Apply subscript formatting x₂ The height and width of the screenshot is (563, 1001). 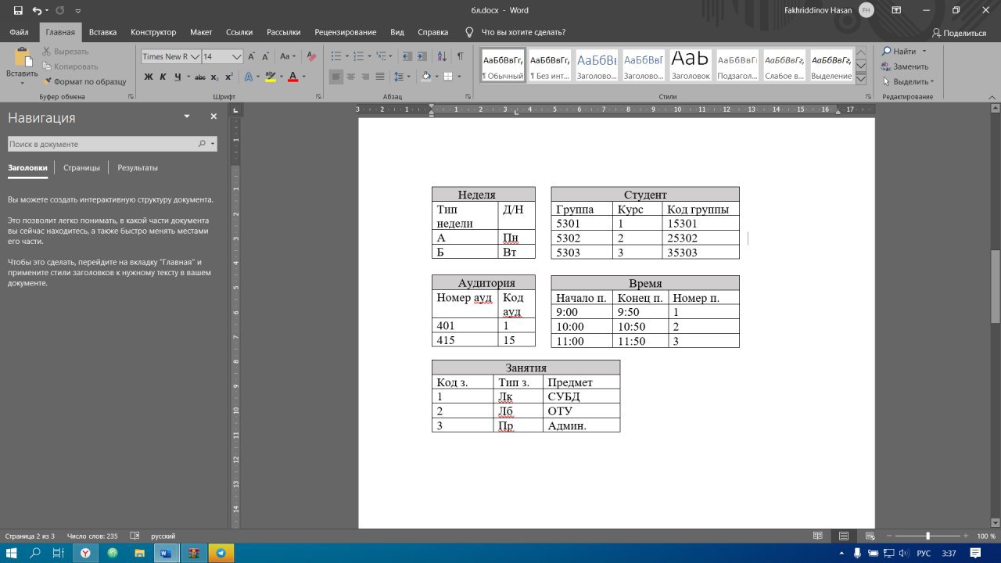pyautogui.click(x=214, y=77)
